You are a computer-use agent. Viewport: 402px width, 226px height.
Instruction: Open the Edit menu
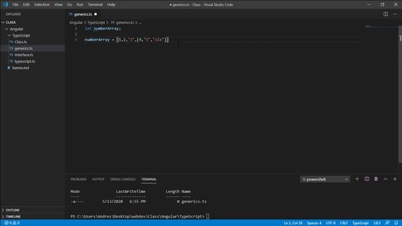26,4
